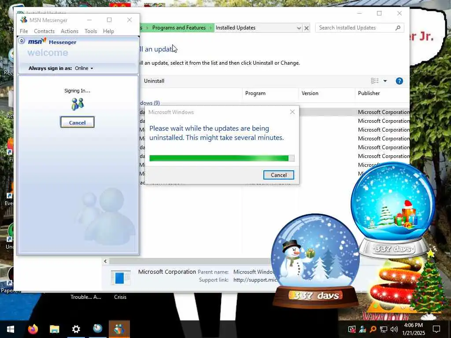Launch Firefox from the taskbar

33,329
